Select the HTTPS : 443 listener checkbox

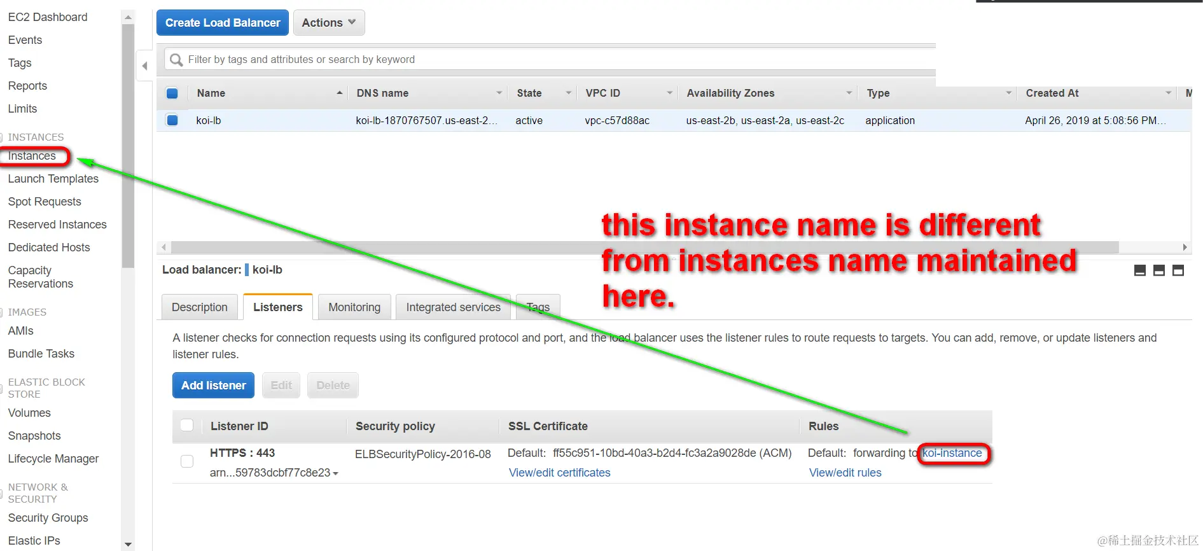pos(187,461)
